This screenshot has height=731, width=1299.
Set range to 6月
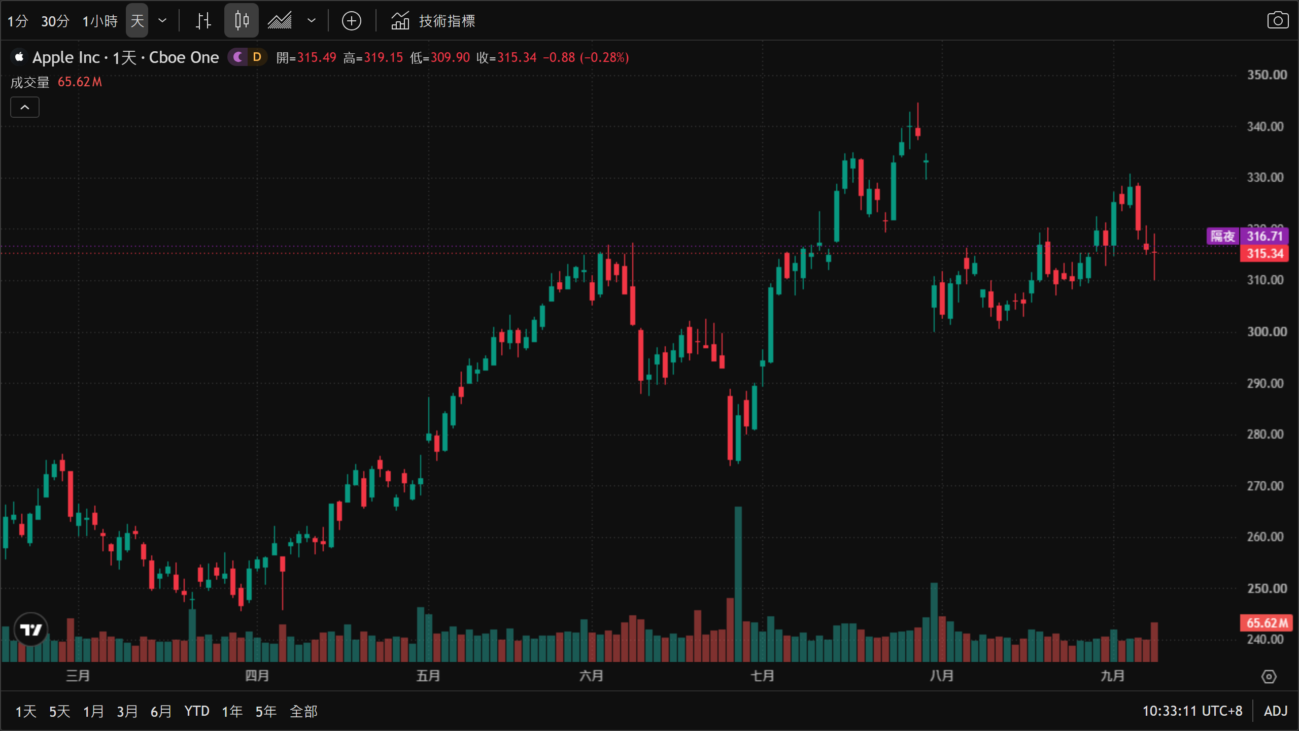click(161, 711)
